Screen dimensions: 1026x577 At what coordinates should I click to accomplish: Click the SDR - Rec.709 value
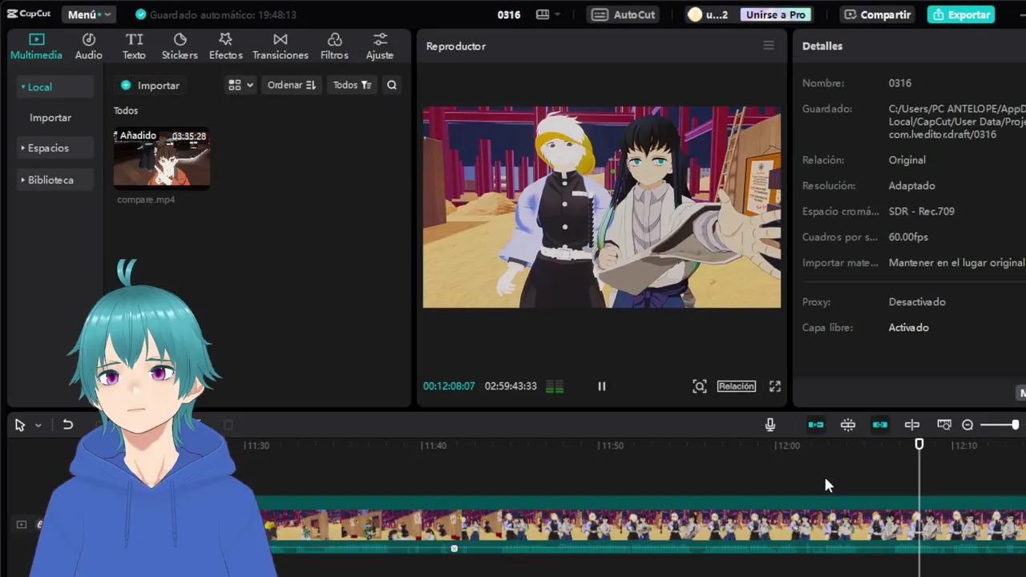(x=922, y=212)
